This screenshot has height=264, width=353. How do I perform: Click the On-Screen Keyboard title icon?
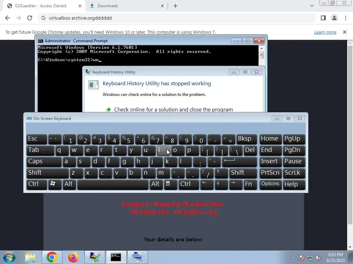tap(29, 119)
